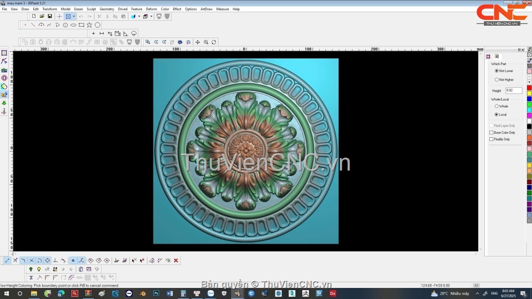Open the Geometry menu
The image size is (532, 299).
[x=107, y=9]
